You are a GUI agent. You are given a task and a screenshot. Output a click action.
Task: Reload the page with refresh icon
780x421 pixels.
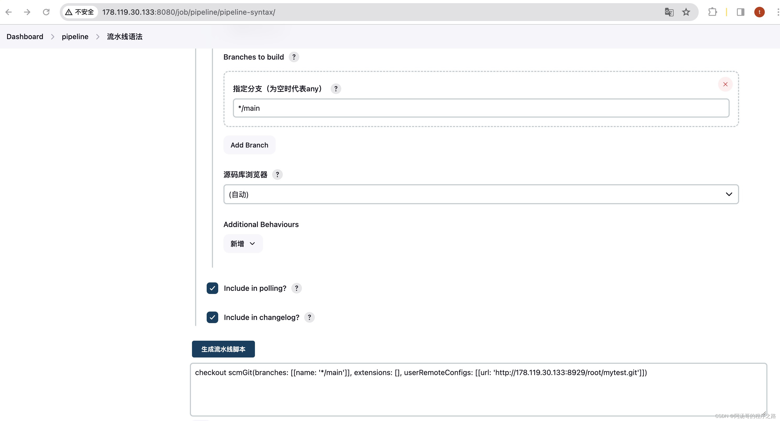click(x=46, y=12)
